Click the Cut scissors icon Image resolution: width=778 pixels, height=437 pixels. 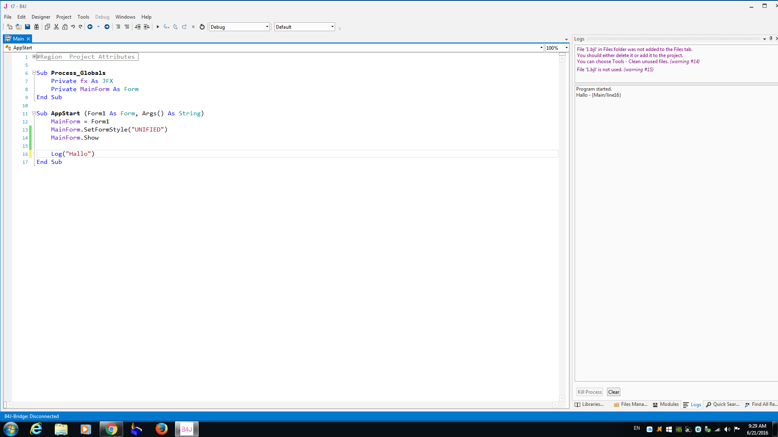coord(56,27)
